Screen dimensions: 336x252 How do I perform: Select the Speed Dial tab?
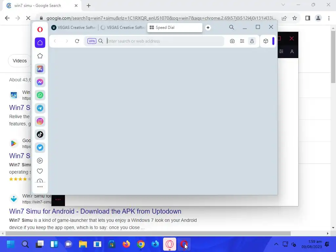click(x=175, y=28)
